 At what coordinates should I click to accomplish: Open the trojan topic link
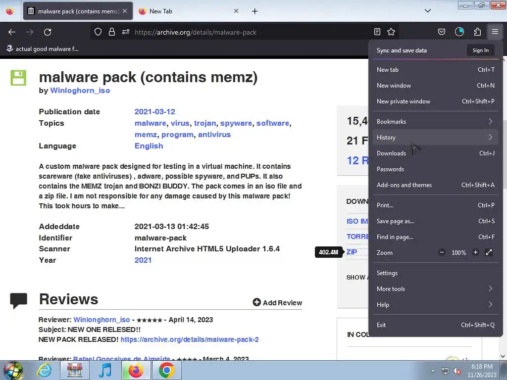[x=205, y=123]
